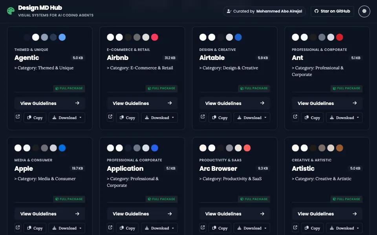Open Artistic card's external link icon

295,228
